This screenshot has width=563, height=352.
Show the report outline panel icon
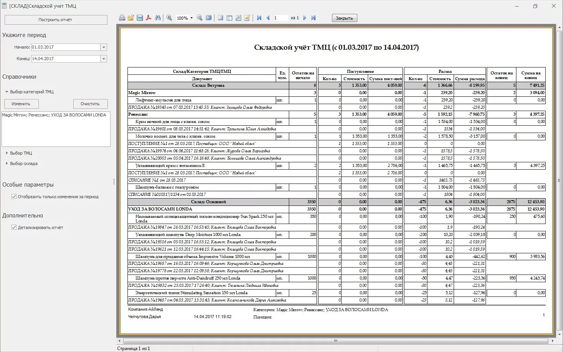pos(220,18)
